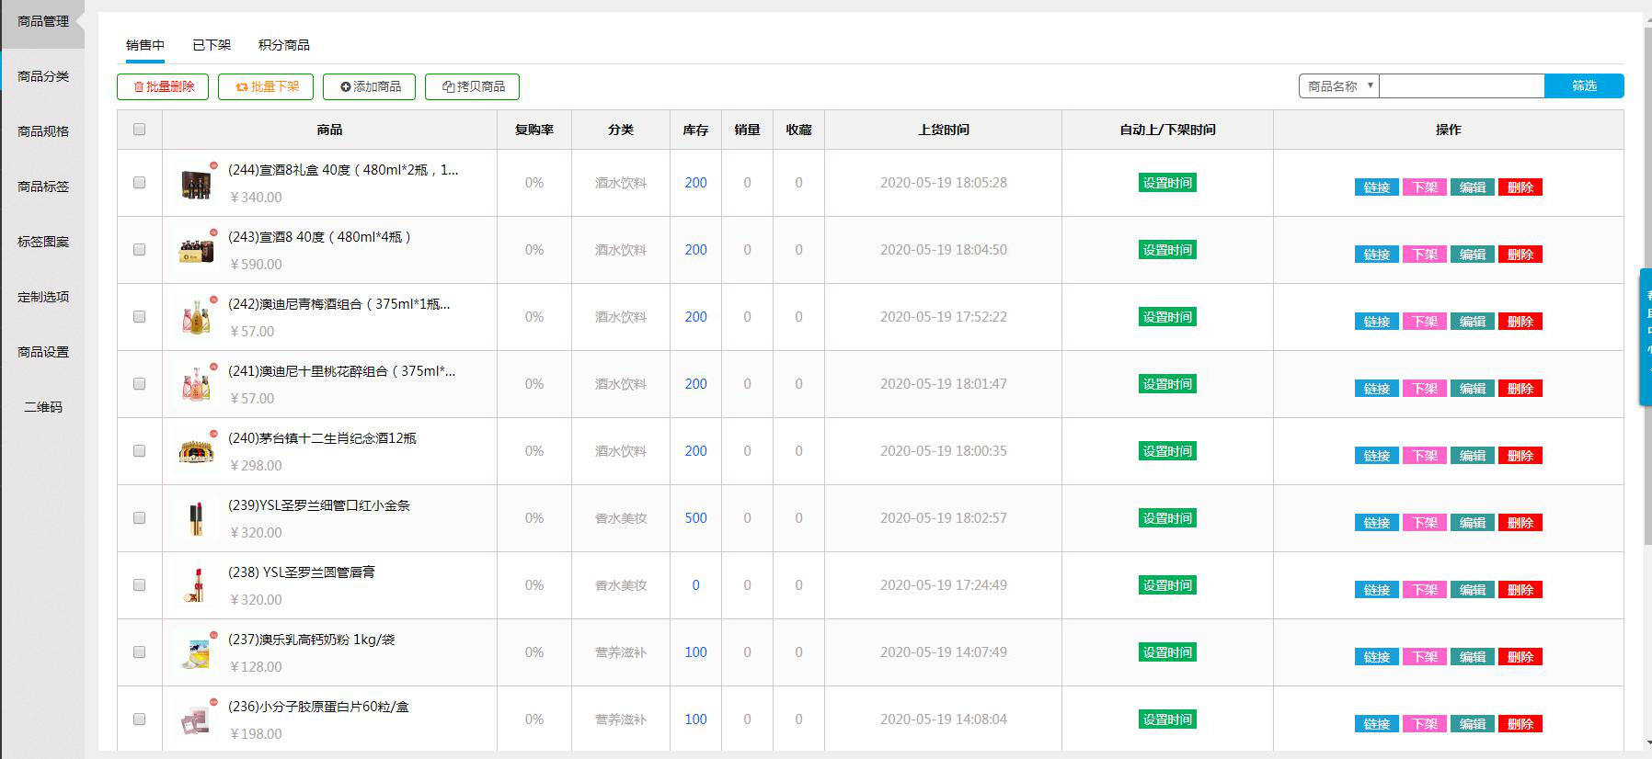The height and width of the screenshot is (759, 1652).
Task: Click 设置时间 for product 244
Action: [1167, 183]
